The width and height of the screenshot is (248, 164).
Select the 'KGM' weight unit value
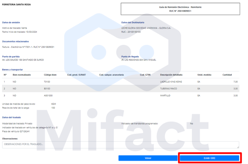54,104
